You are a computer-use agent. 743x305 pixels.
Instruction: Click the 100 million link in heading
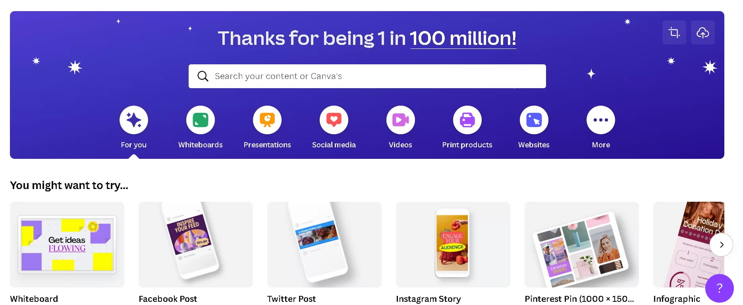tap(463, 39)
